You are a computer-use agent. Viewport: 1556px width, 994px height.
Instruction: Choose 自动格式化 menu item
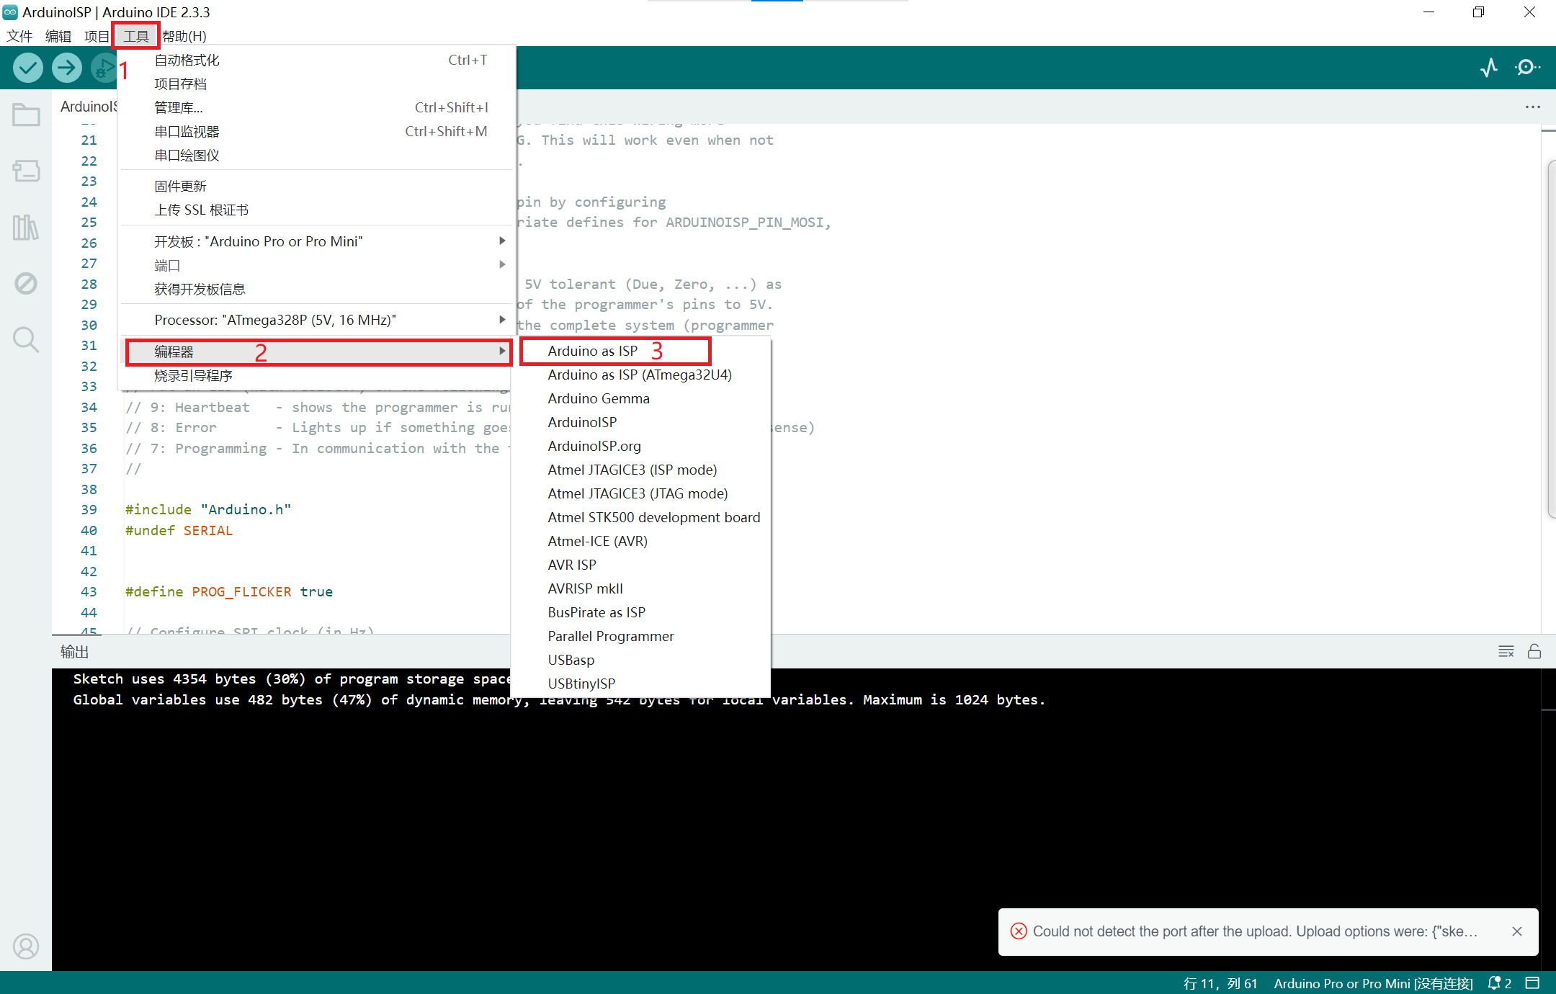click(x=318, y=61)
